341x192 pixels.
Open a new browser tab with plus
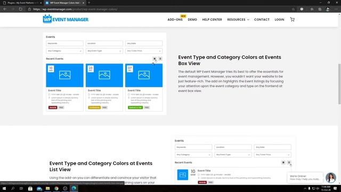point(89,3)
